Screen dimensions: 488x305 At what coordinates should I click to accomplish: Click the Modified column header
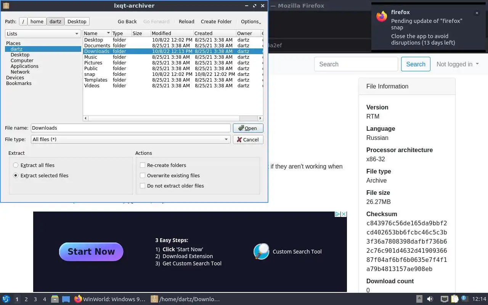tap(172, 33)
